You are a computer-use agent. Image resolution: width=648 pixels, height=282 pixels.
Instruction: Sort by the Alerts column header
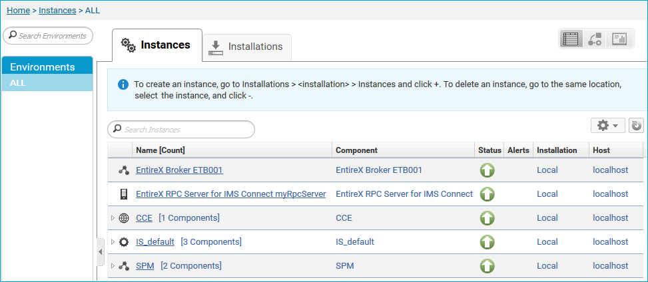click(518, 150)
